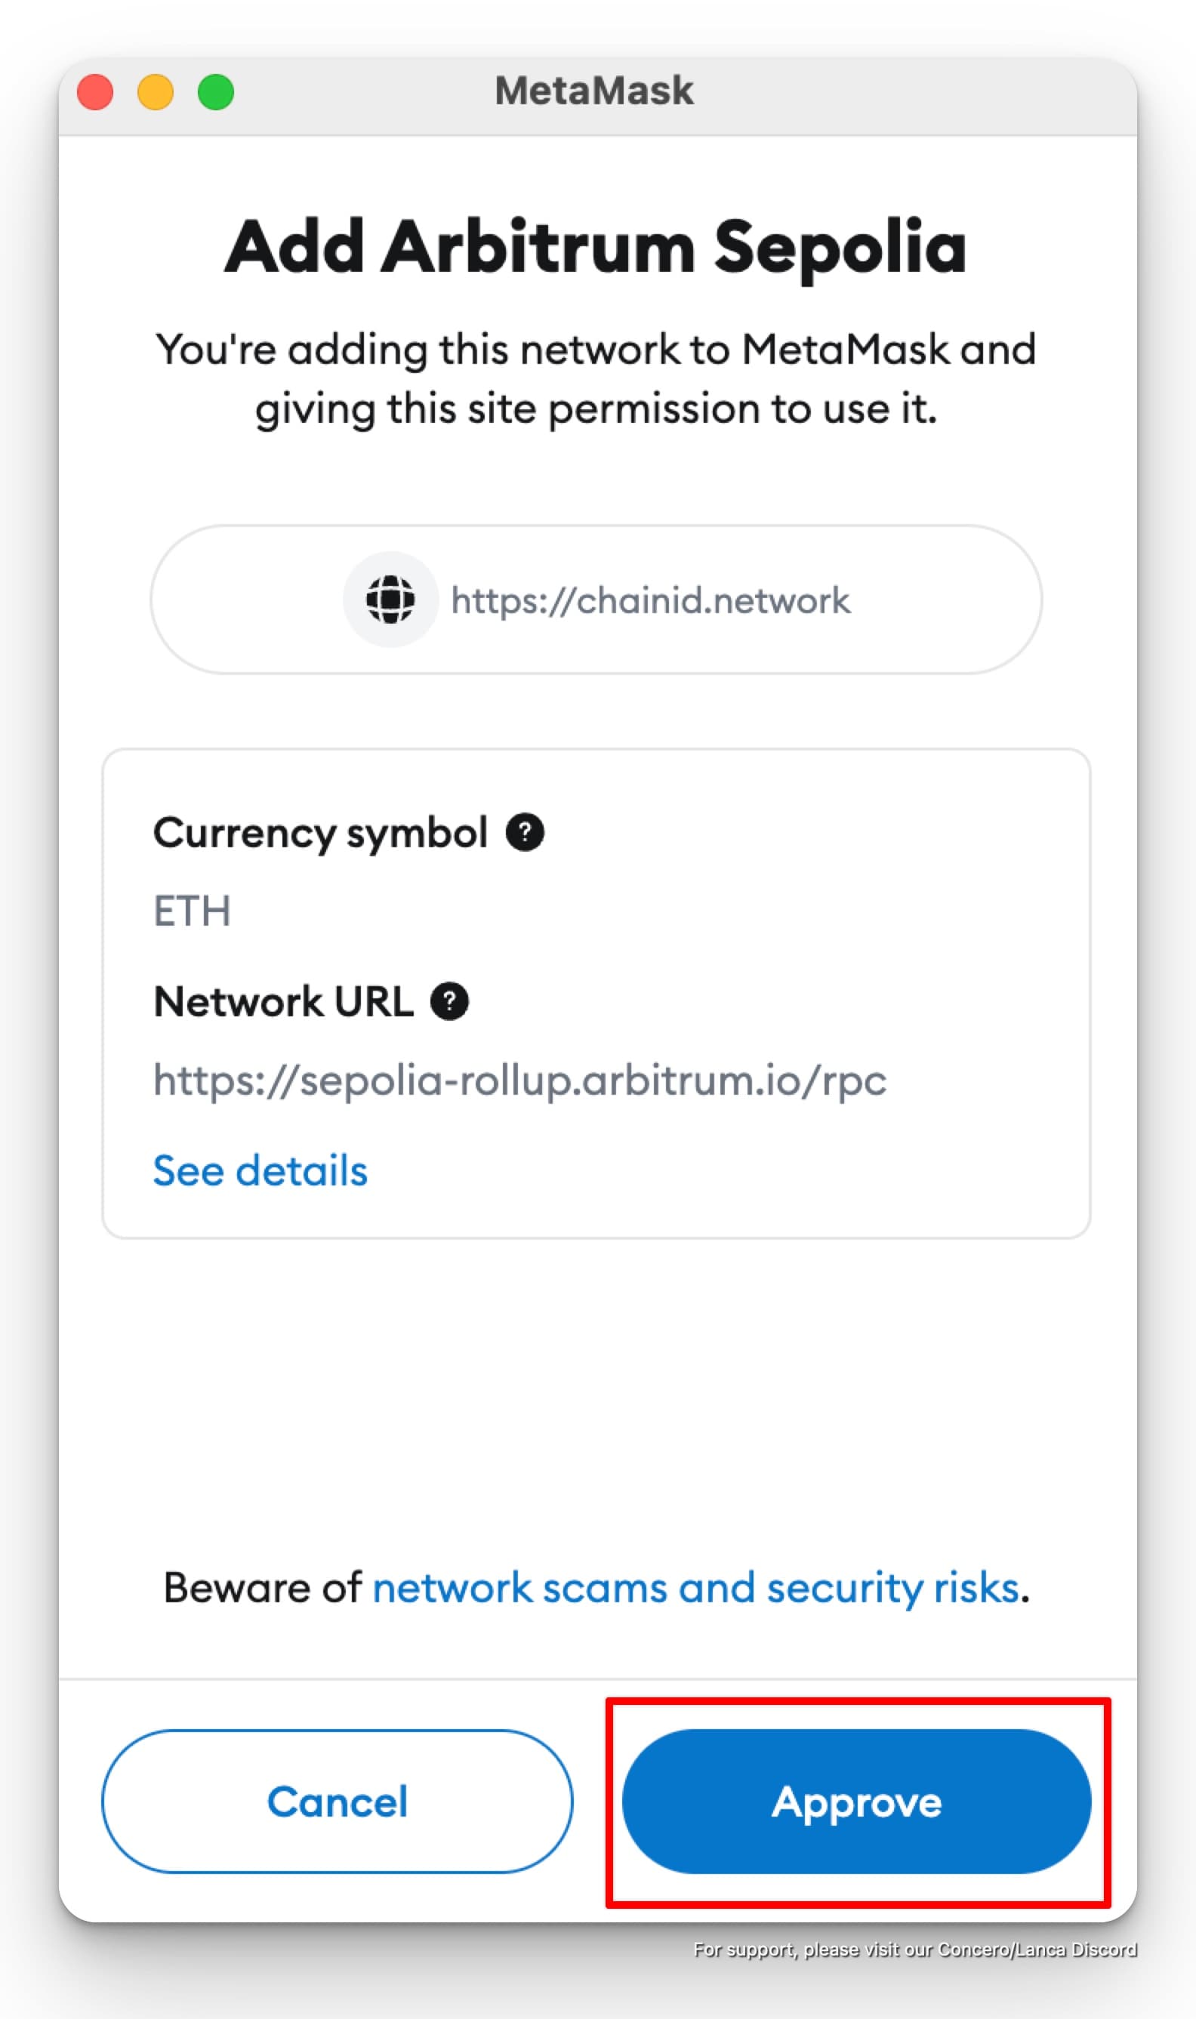Click the https://chainid.network site address
Image resolution: width=1196 pixels, height=2019 pixels.
click(x=649, y=601)
